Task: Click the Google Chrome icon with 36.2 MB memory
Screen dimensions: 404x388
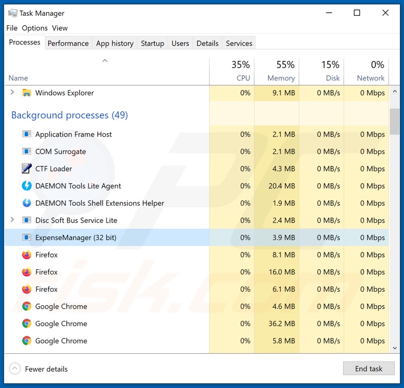Action: pos(27,324)
